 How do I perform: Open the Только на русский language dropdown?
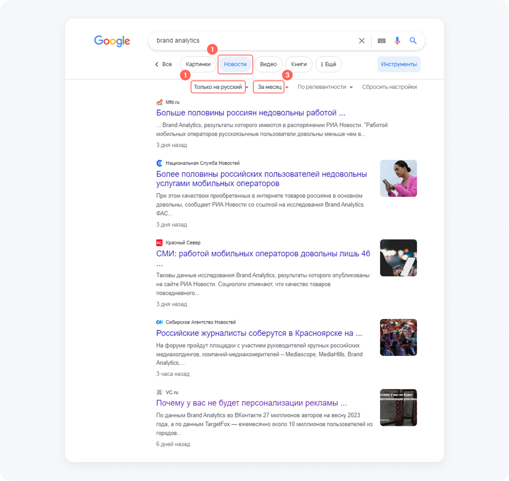click(x=221, y=87)
